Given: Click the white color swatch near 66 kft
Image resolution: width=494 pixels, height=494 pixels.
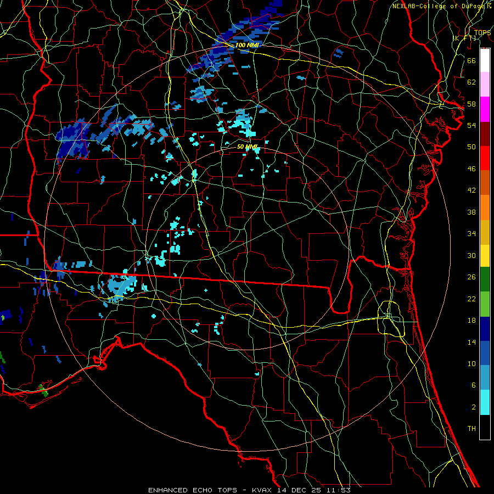Looking at the screenshot, I should [x=485, y=60].
